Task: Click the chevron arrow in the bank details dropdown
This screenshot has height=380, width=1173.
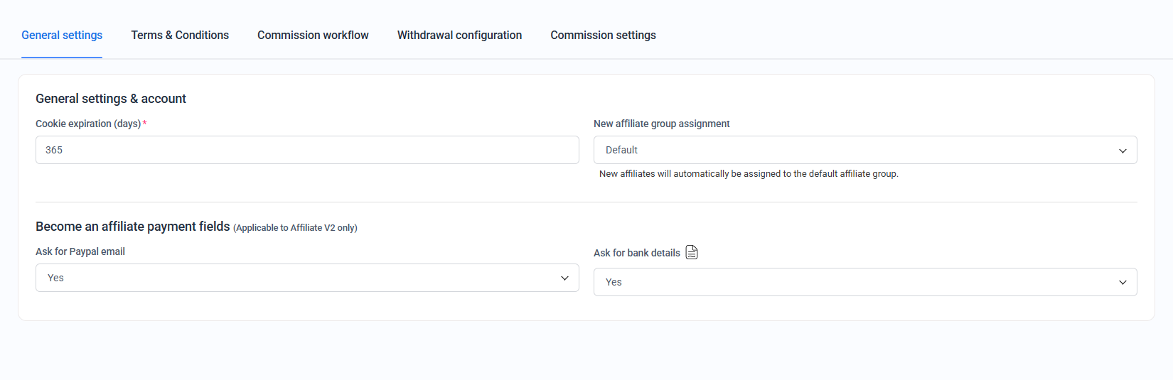Action: (1123, 283)
